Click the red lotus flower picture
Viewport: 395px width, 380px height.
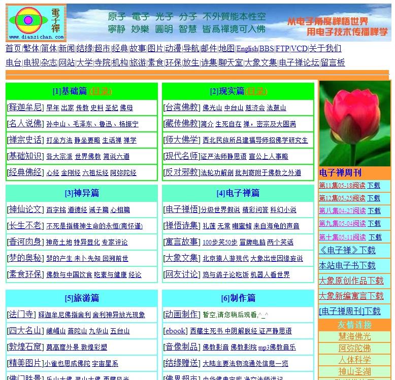point(355,123)
